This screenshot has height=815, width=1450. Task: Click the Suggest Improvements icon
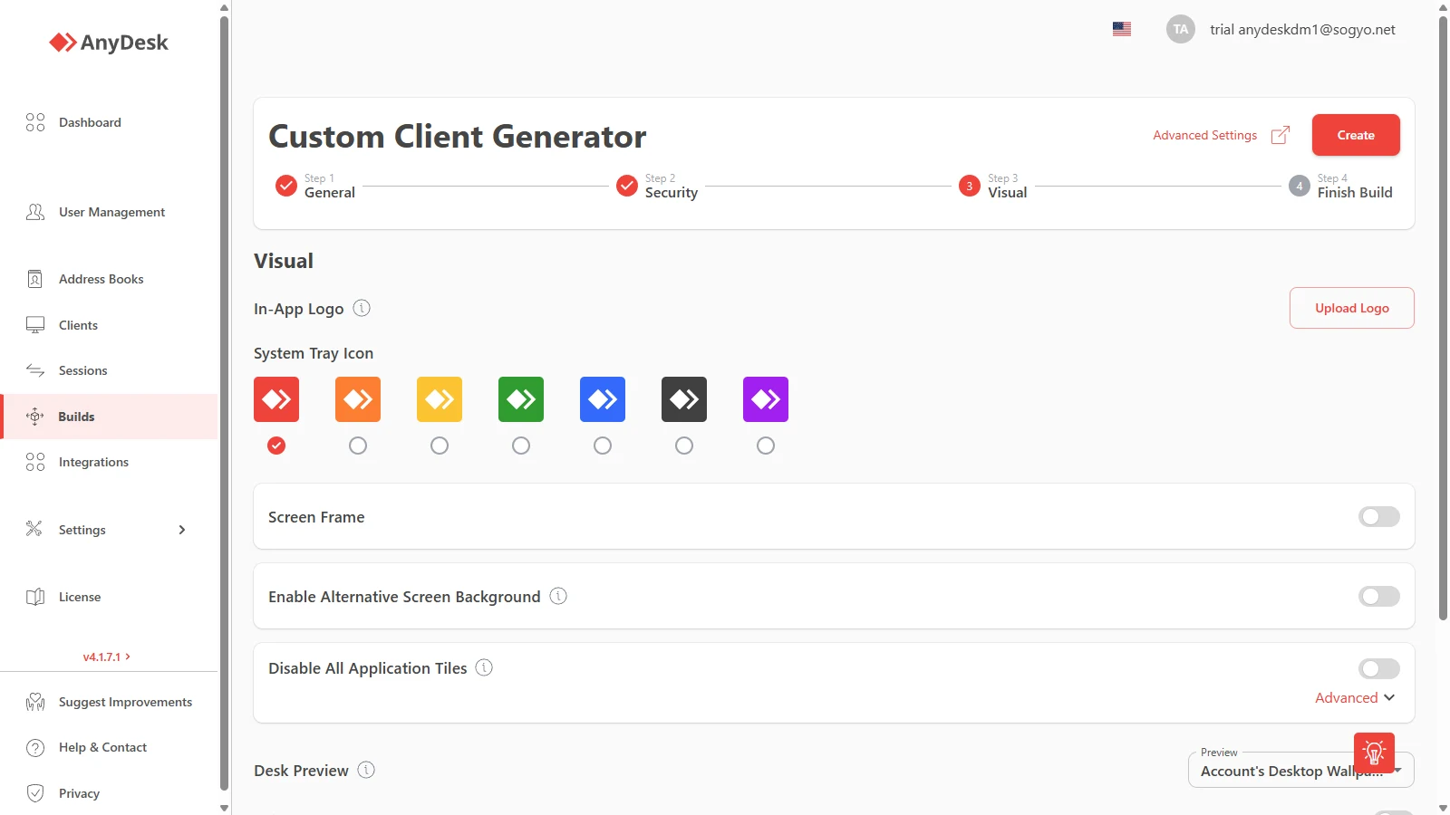tap(35, 702)
